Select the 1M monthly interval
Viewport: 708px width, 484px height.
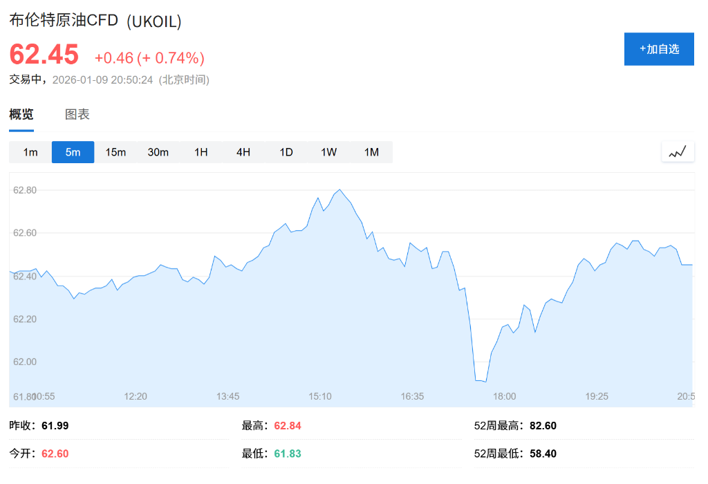pyautogui.click(x=371, y=151)
